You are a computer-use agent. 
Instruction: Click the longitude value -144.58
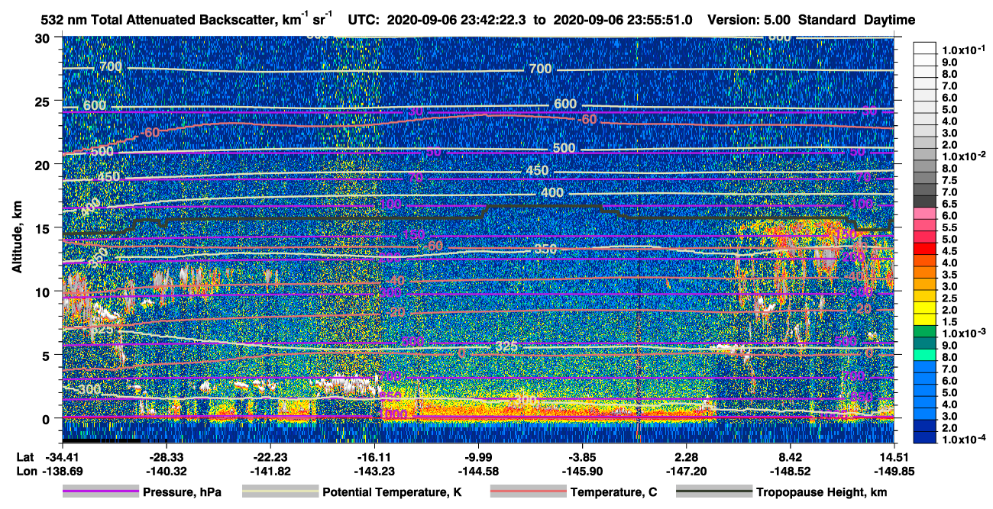click(x=478, y=471)
